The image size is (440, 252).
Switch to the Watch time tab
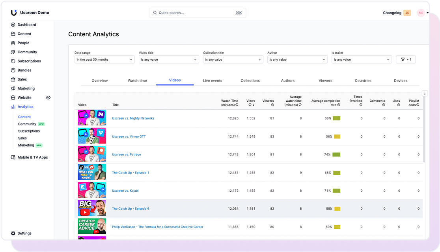coord(137,81)
